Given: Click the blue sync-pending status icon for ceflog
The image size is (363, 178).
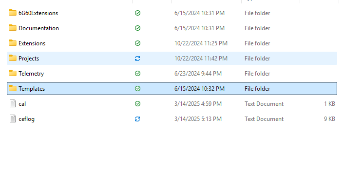Looking at the screenshot, I should tap(137, 119).
